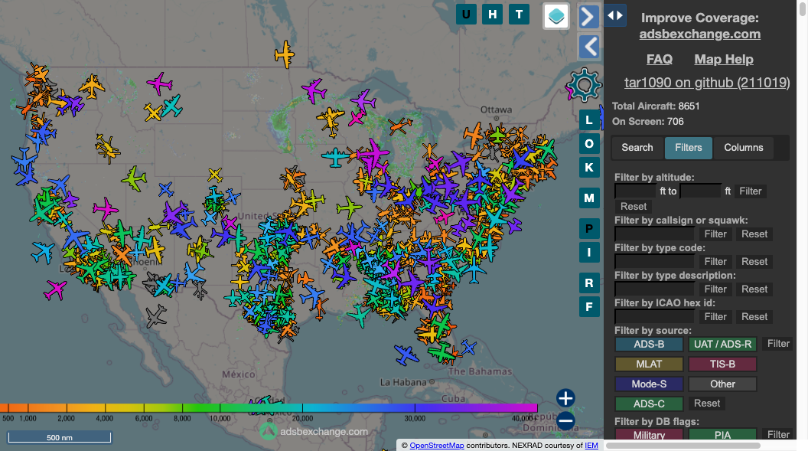Zoom in with the plus button
808x451 pixels.
tap(565, 398)
